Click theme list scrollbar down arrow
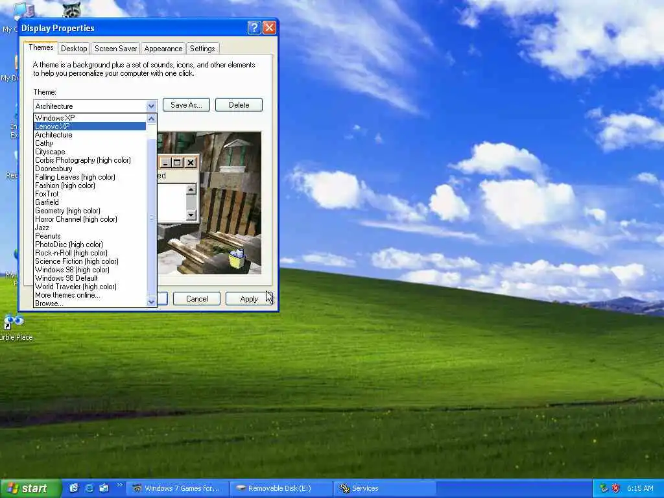Viewport: 664px width, 498px height. coord(151,302)
